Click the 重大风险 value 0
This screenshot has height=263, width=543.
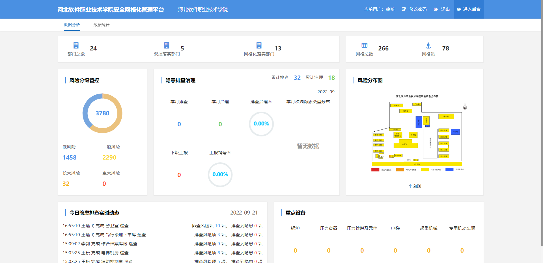104,184
